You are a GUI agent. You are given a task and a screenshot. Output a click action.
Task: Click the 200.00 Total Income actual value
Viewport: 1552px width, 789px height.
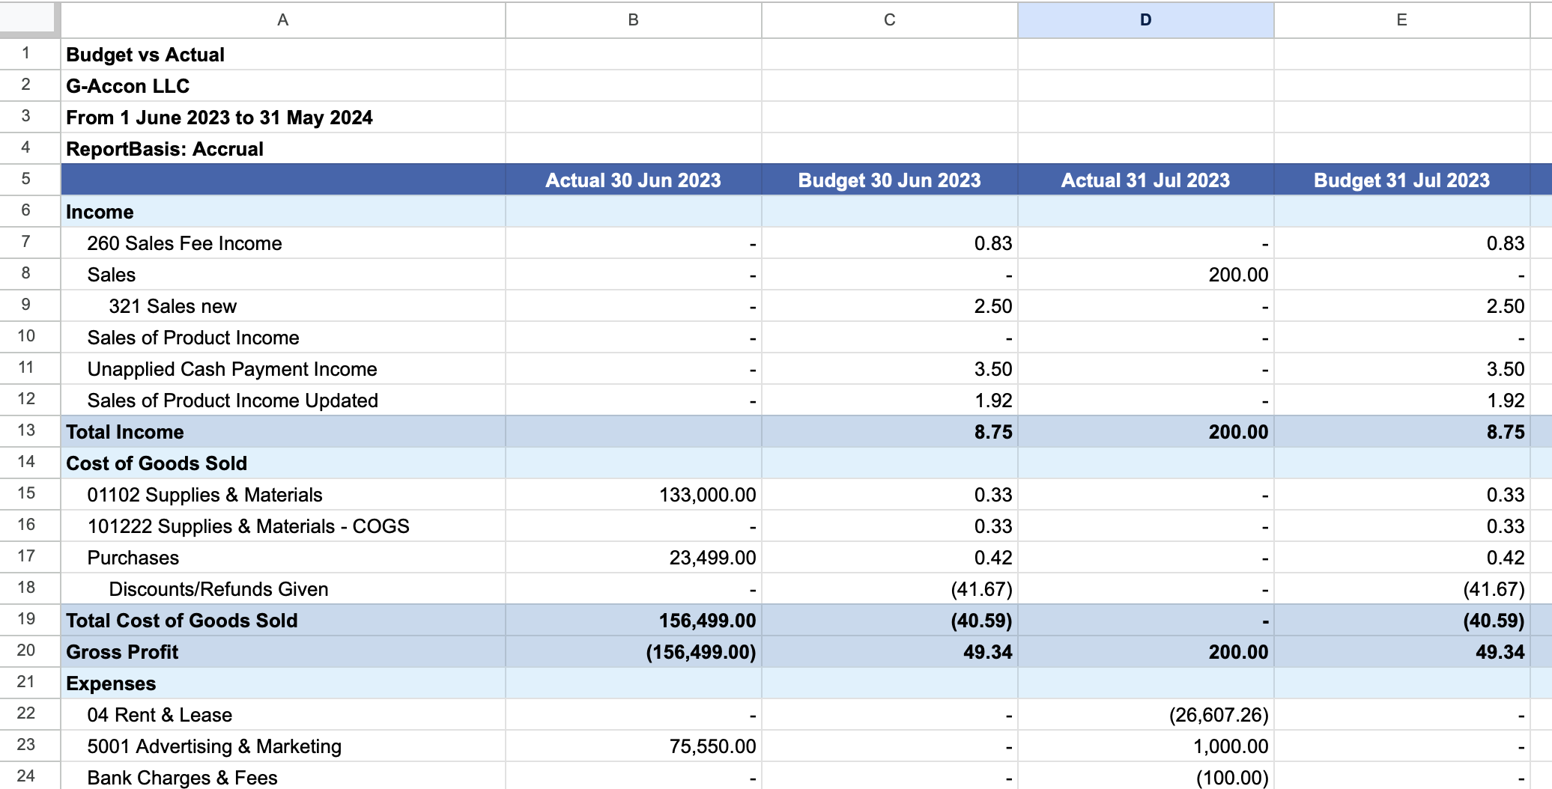(x=1145, y=431)
